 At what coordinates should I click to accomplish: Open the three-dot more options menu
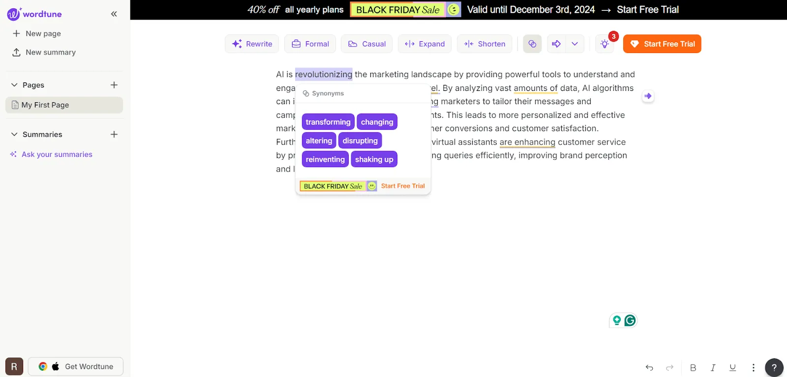pyautogui.click(x=753, y=368)
